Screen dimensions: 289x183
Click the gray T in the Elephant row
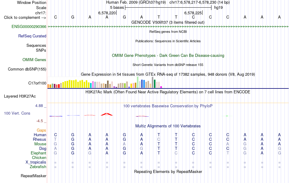(x=228, y=153)
